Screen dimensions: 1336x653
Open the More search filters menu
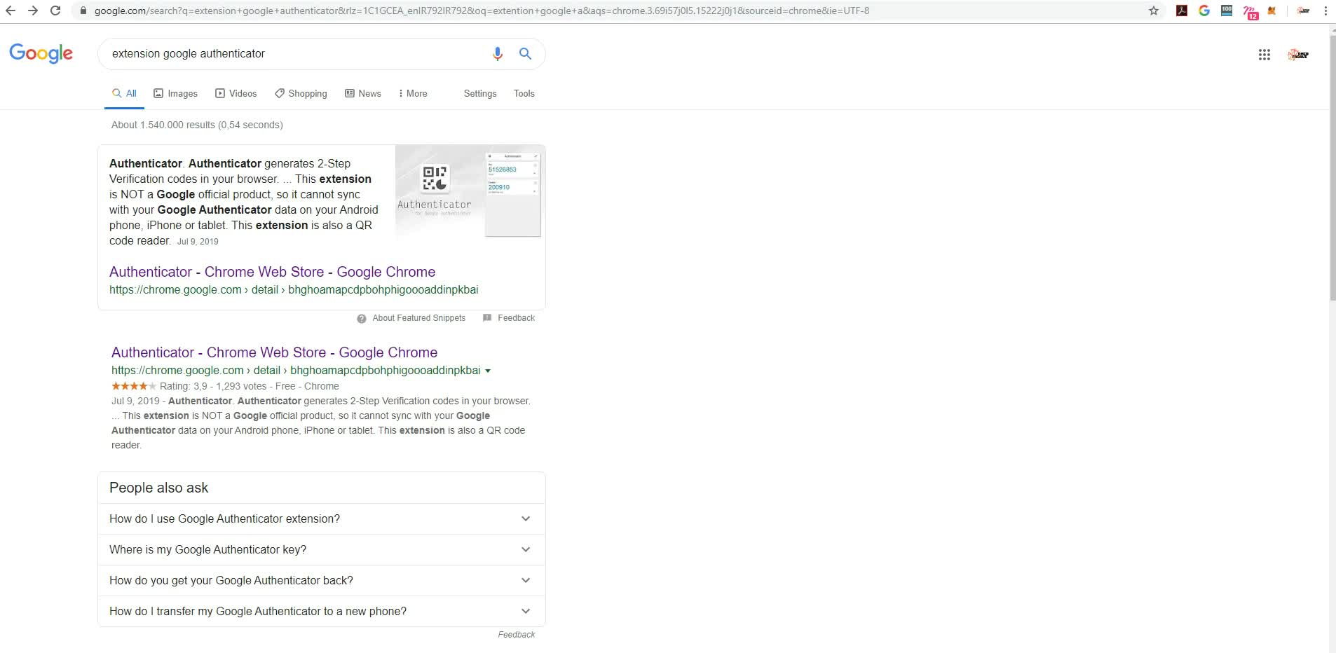(x=413, y=93)
